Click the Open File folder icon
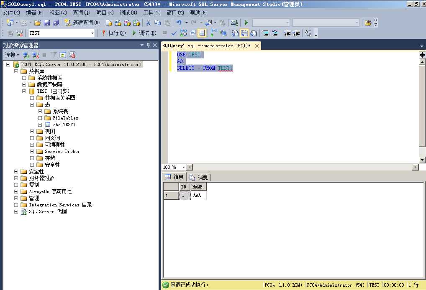The image size is (426, 290). [x=38, y=23]
